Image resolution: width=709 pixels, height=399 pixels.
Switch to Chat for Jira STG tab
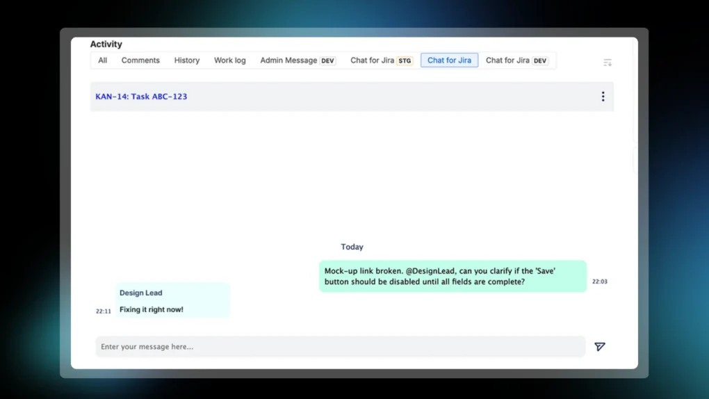click(382, 60)
